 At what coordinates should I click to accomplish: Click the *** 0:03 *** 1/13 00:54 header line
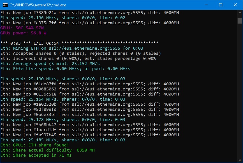click(79, 43)
